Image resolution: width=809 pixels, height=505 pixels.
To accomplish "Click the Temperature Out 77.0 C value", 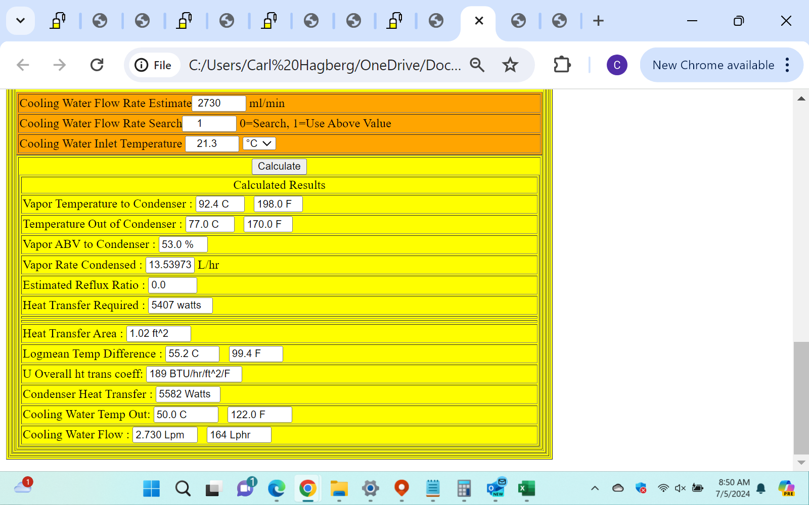I will [210, 224].
